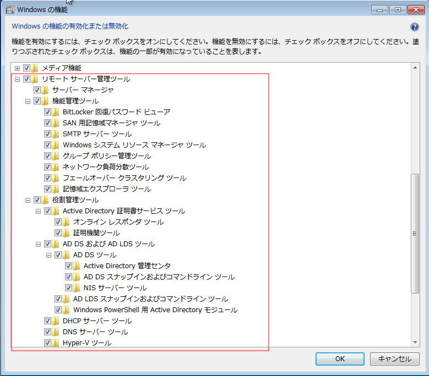Disable グループ ポリシー管理ツール checkbox
The width and height of the screenshot is (429, 376).
coord(47,156)
